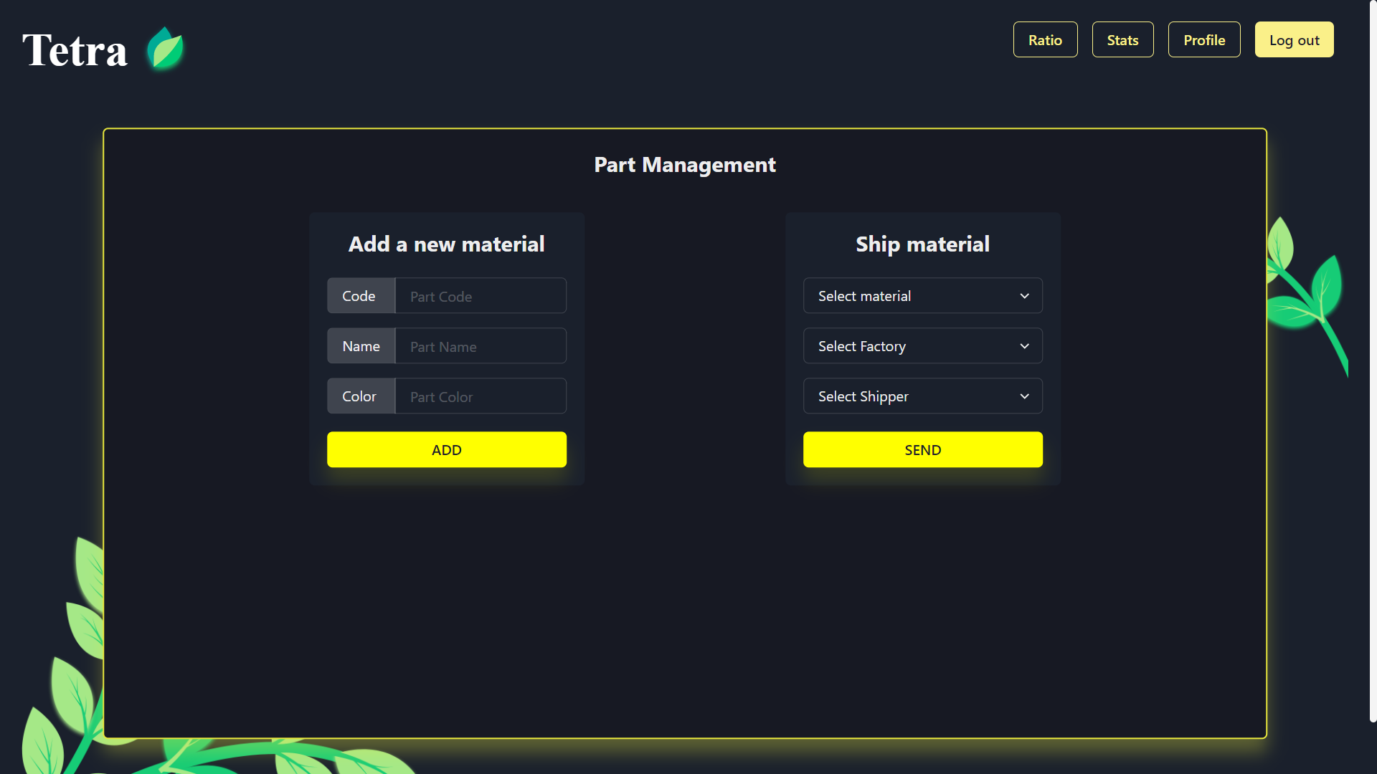Click the green leaf logo icon

(165, 49)
